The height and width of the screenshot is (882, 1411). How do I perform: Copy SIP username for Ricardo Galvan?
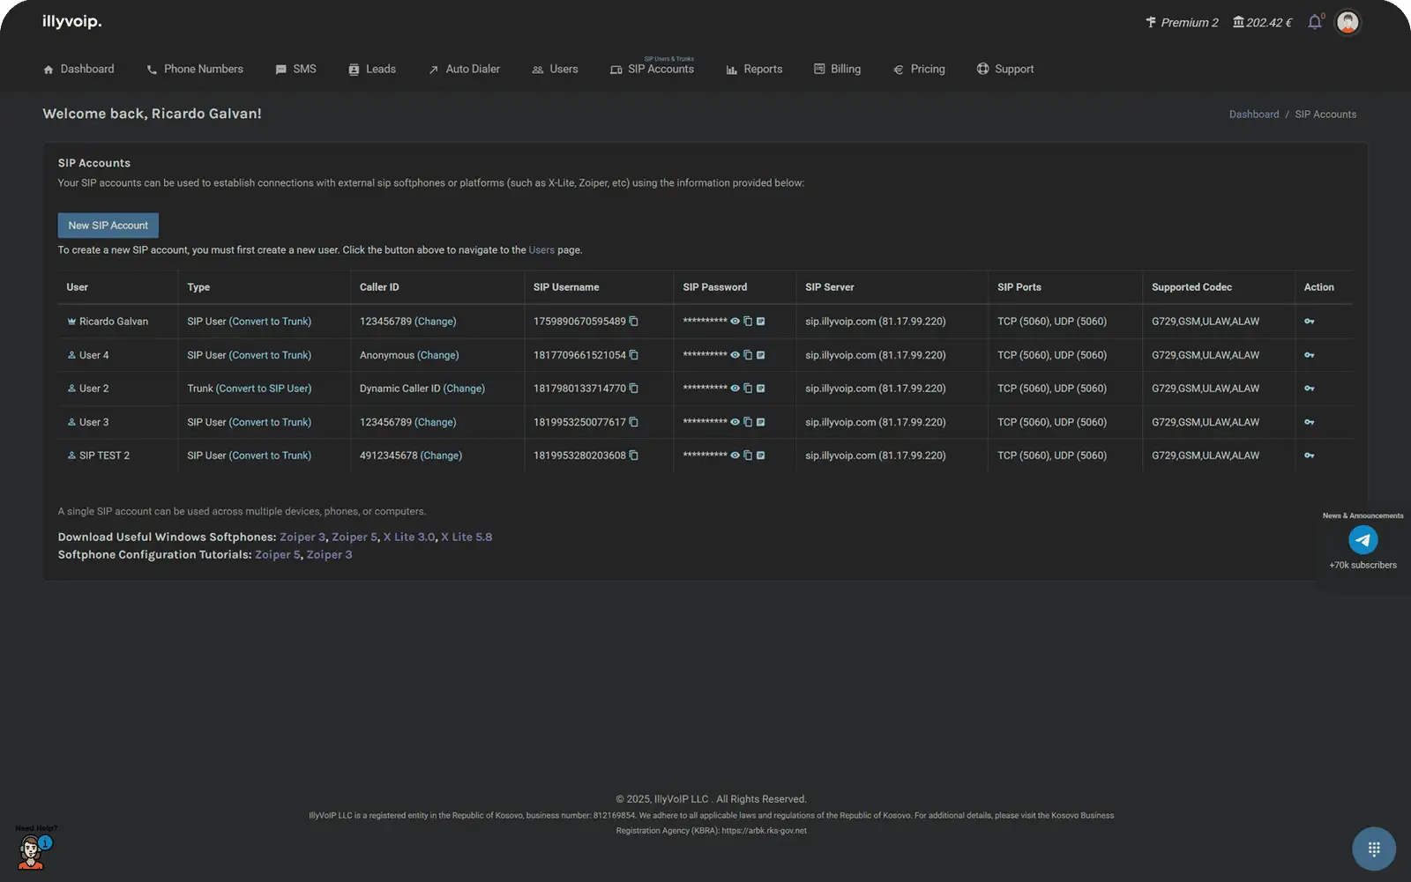(633, 322)
